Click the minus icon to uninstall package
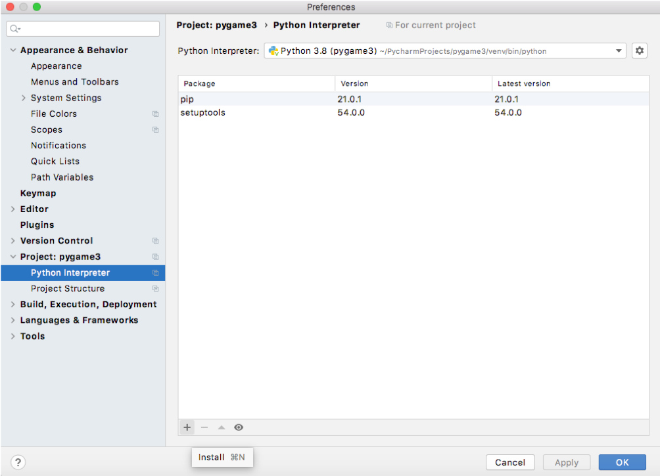The width and height of the screenshot is (660, 476). [204, 427]
